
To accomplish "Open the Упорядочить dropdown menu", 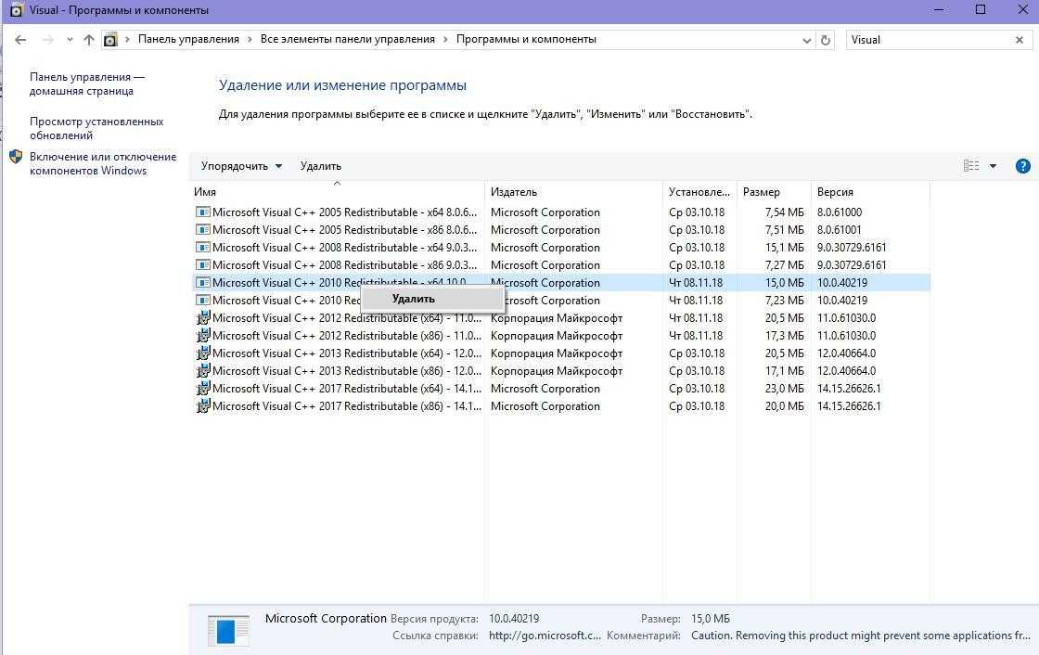I will [241, 166].
